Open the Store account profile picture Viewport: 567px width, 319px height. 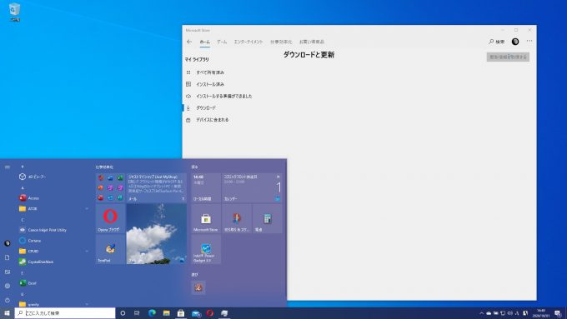(515, 42)
